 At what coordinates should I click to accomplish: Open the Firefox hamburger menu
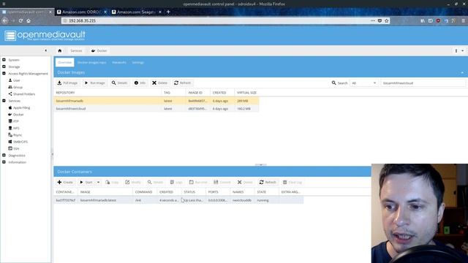coord(463,20)
